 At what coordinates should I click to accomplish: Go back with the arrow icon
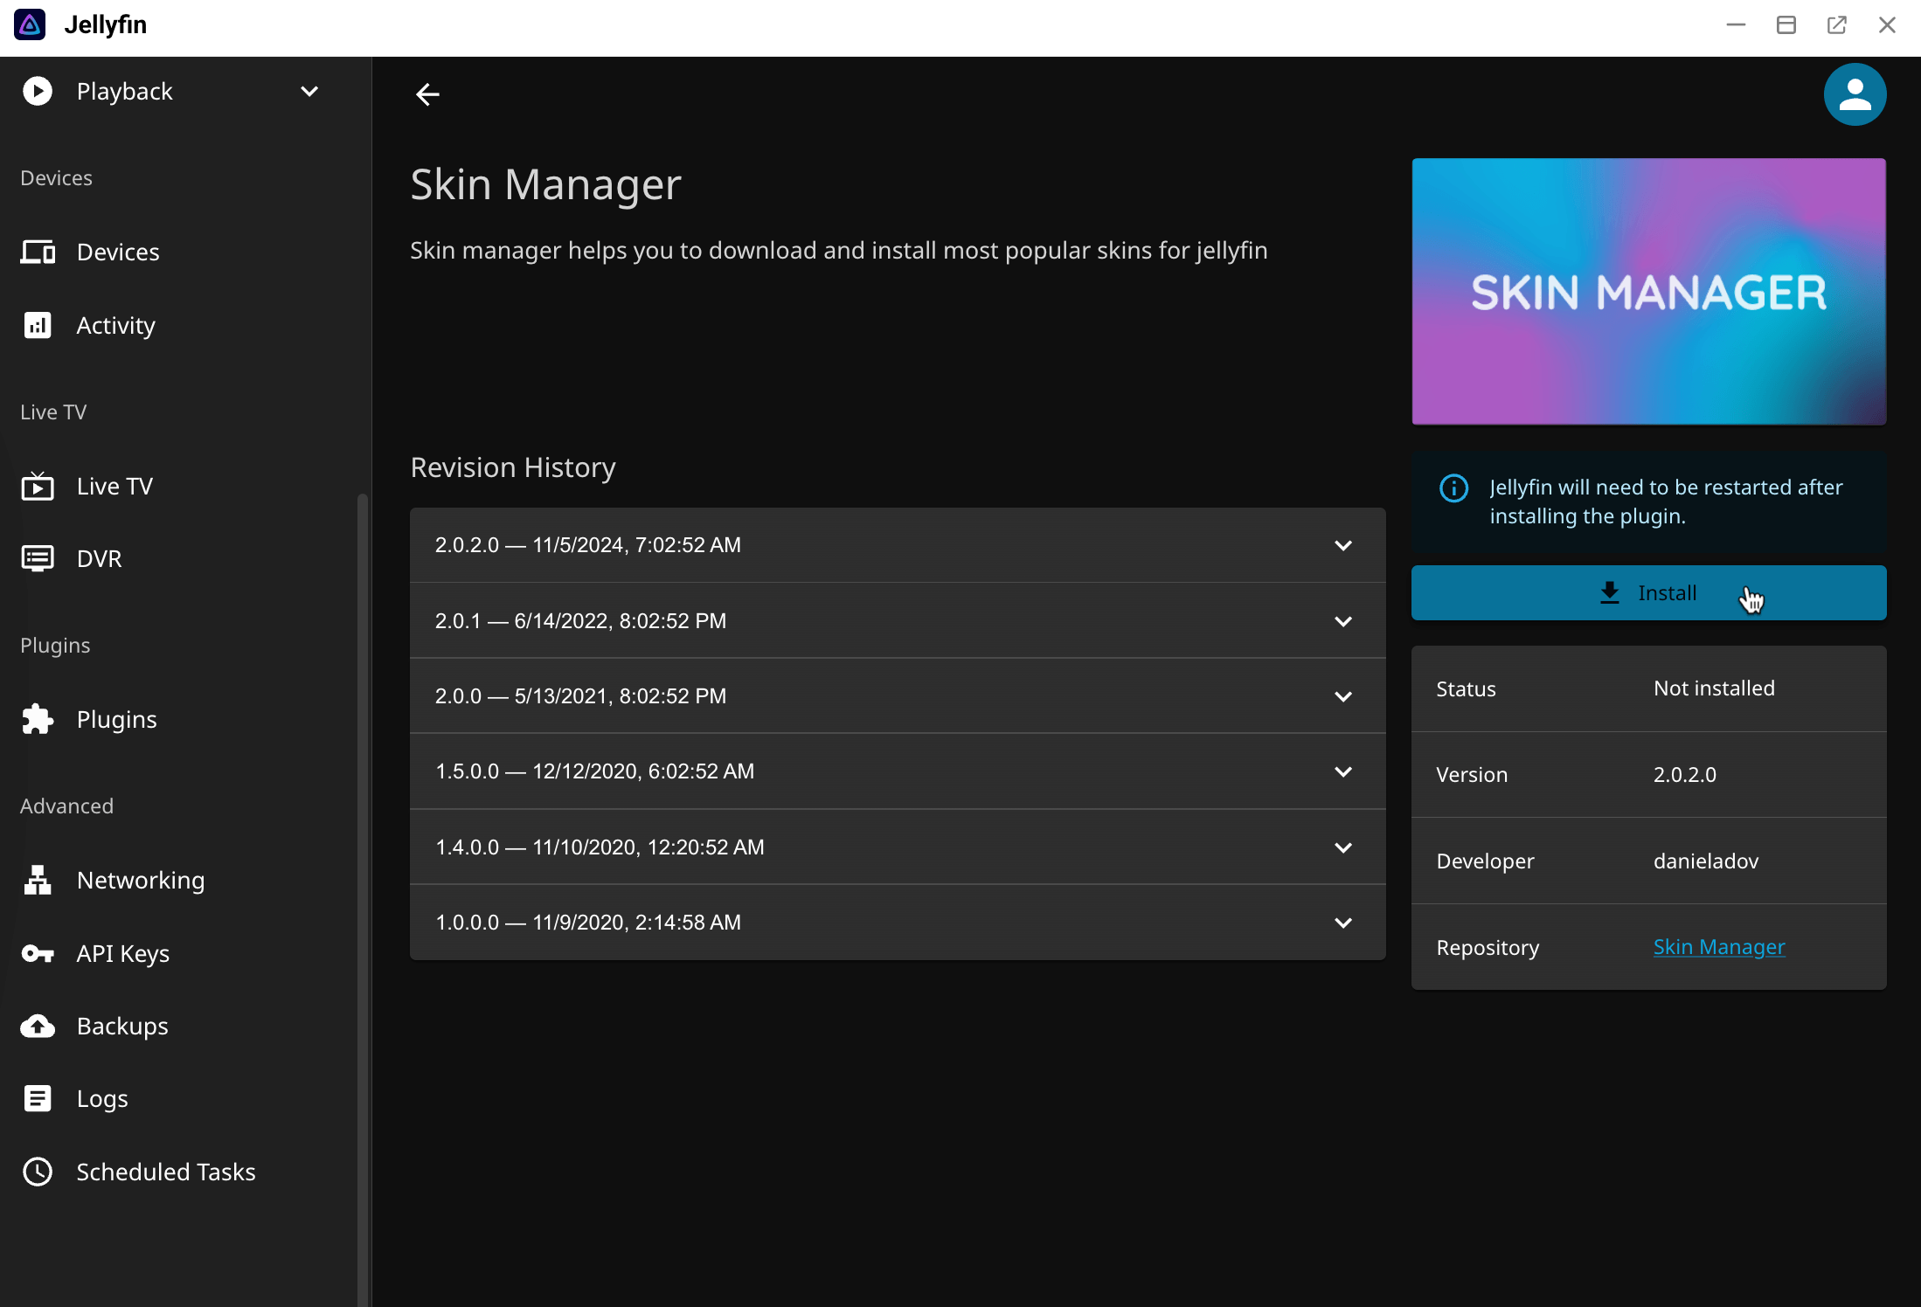coord(427,93)
